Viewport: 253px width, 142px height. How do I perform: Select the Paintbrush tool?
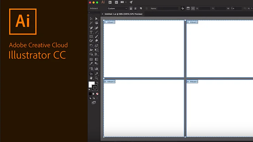click(x=97, y=37)
